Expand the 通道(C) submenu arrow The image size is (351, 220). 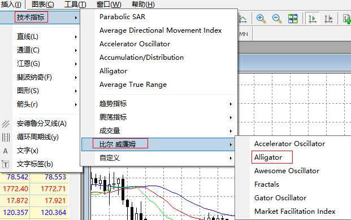pyautogui.click(x=76, y=50)
